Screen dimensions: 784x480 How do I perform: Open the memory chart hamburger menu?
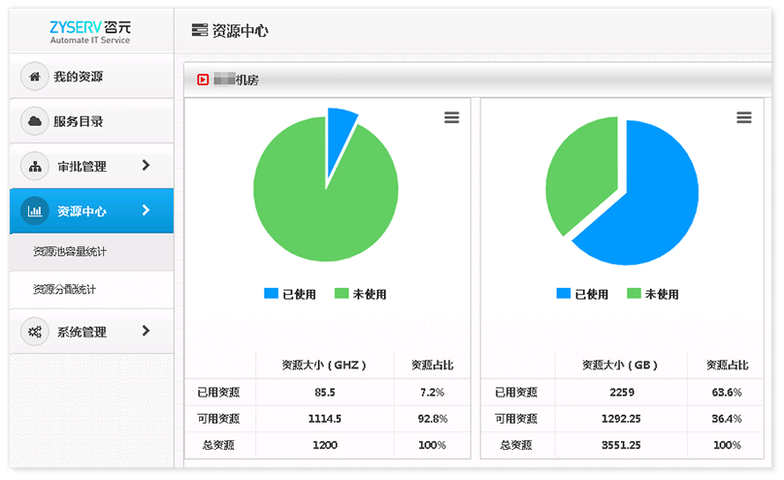[744, 117]
